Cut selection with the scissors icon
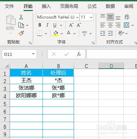 (x=21, y=17)
